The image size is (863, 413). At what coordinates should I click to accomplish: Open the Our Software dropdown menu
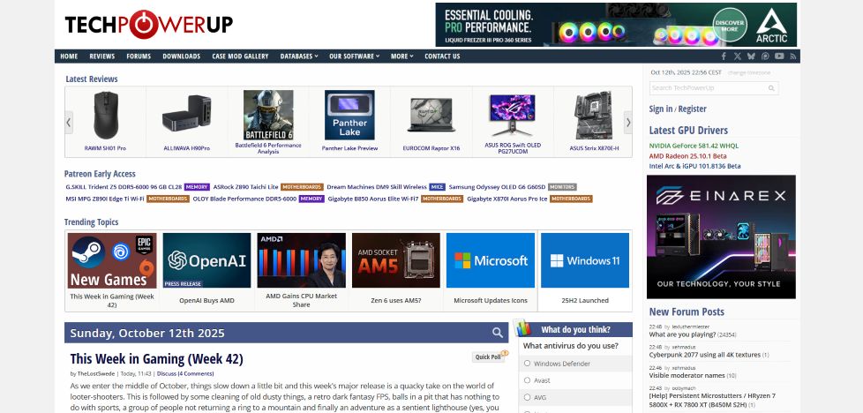coord(354,56)
